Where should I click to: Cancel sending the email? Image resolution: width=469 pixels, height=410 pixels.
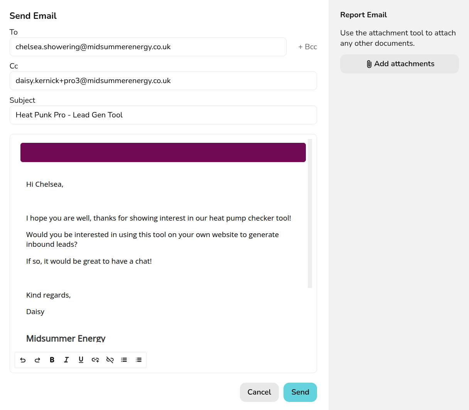(259, 392)
